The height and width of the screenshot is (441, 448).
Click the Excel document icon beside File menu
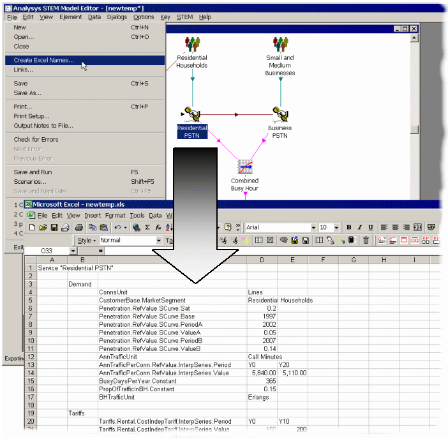[31, 215]
